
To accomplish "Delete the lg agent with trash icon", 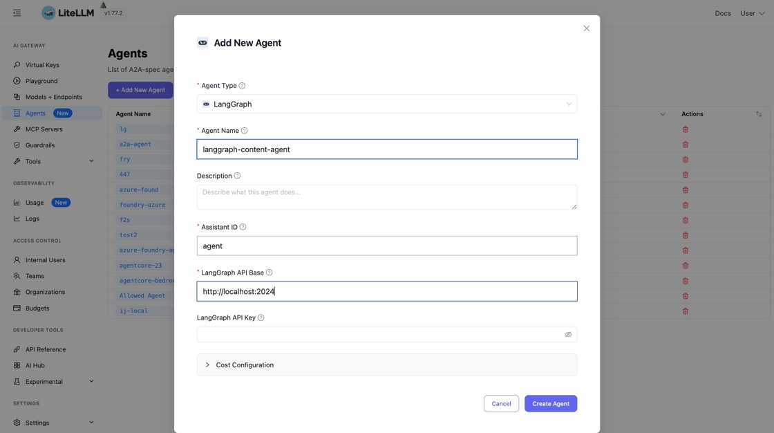I will coord(685,129).
